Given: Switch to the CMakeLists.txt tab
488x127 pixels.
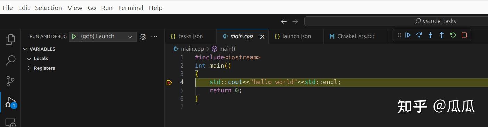Looking at the screenshot, I should [x=355, y=36].
